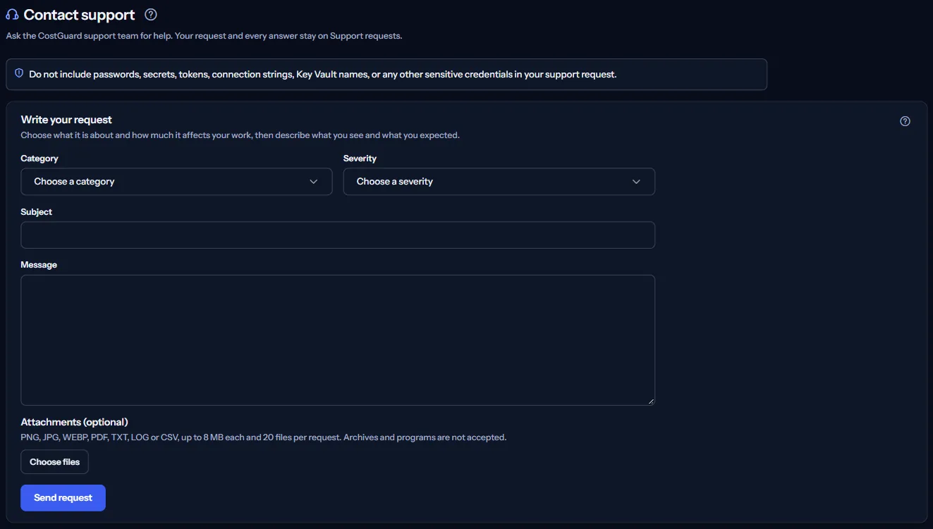Open the Choose a category dropdown
Viewport: 933px width, 529px height.
click(176, 182)
